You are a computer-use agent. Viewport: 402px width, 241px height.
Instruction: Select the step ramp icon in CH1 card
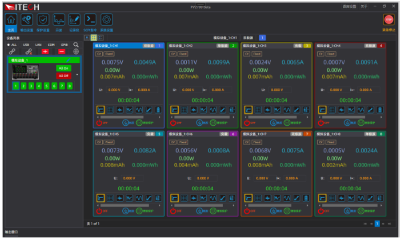[x=149, y=110]
